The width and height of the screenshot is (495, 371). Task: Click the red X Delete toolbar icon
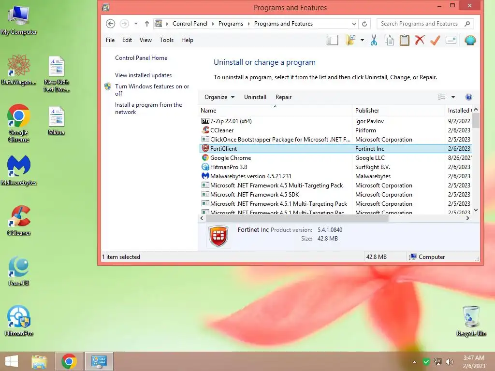point(420,40)
